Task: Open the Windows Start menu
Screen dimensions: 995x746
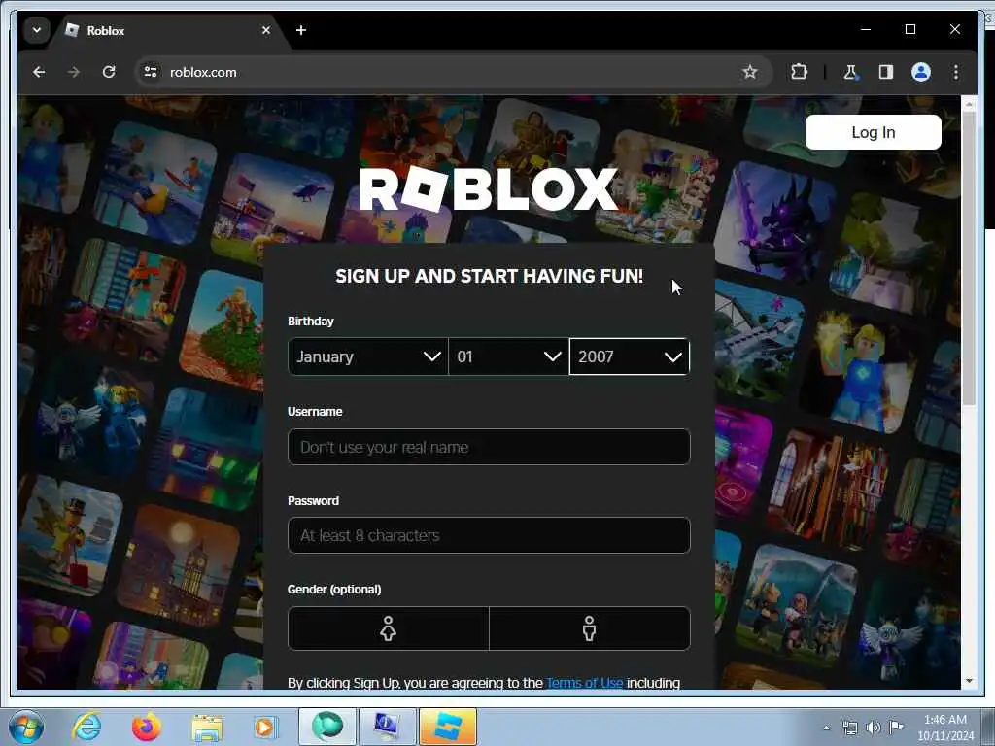Action: point(26,727)
